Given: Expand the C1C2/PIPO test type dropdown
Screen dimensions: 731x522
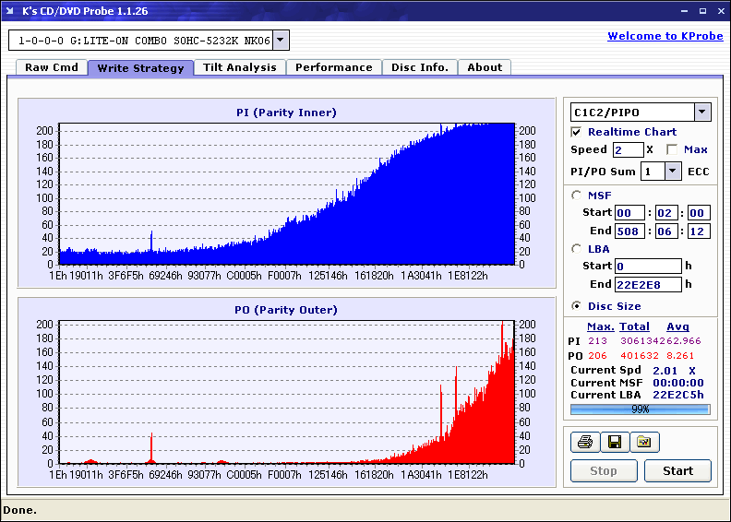Looking at the screenshot, I should tap(702, 112).
